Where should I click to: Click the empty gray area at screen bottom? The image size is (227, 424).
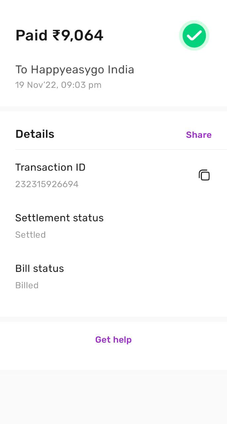click(x=113, y=397)
